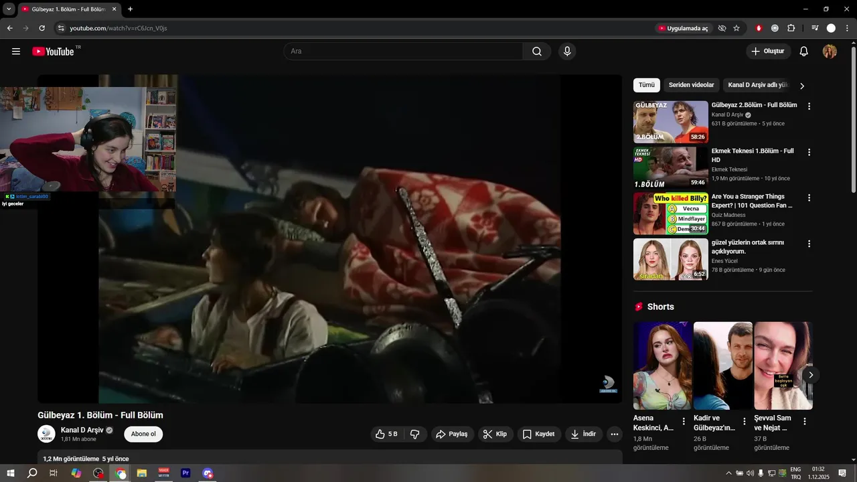
Task: Open the red hand ad-blocker extension
Action: click(x=759, y=28)
